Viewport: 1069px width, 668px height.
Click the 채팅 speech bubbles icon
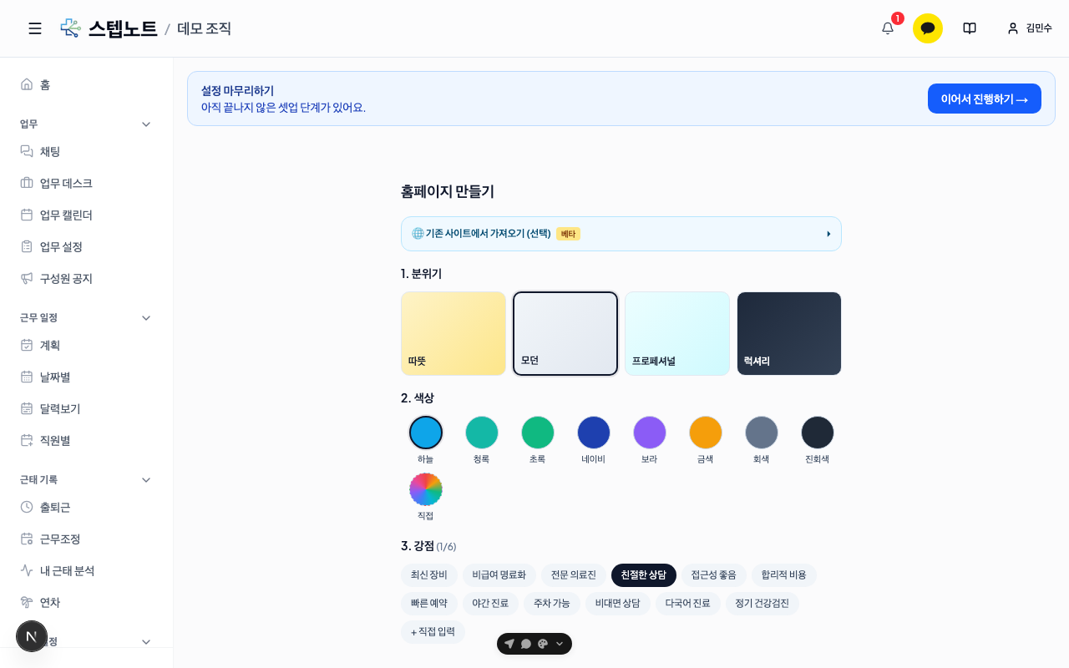point(27,151)
